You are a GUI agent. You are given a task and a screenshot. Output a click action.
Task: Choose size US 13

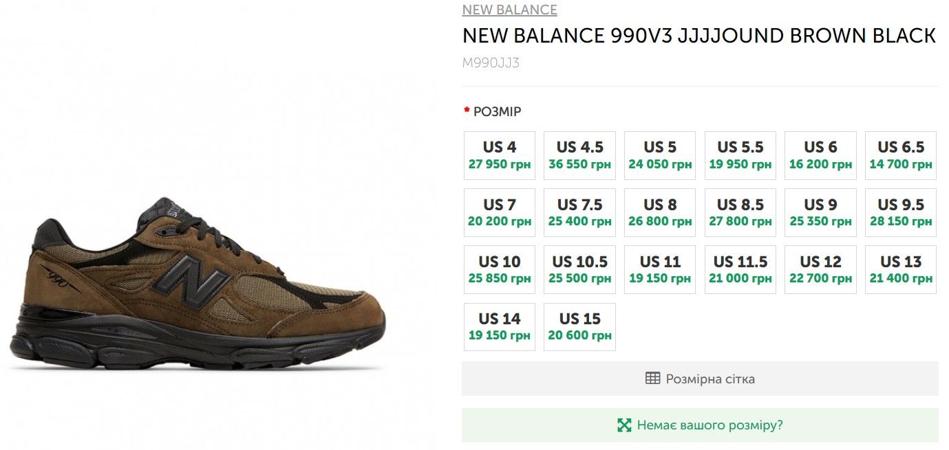[x=900, y=269]
